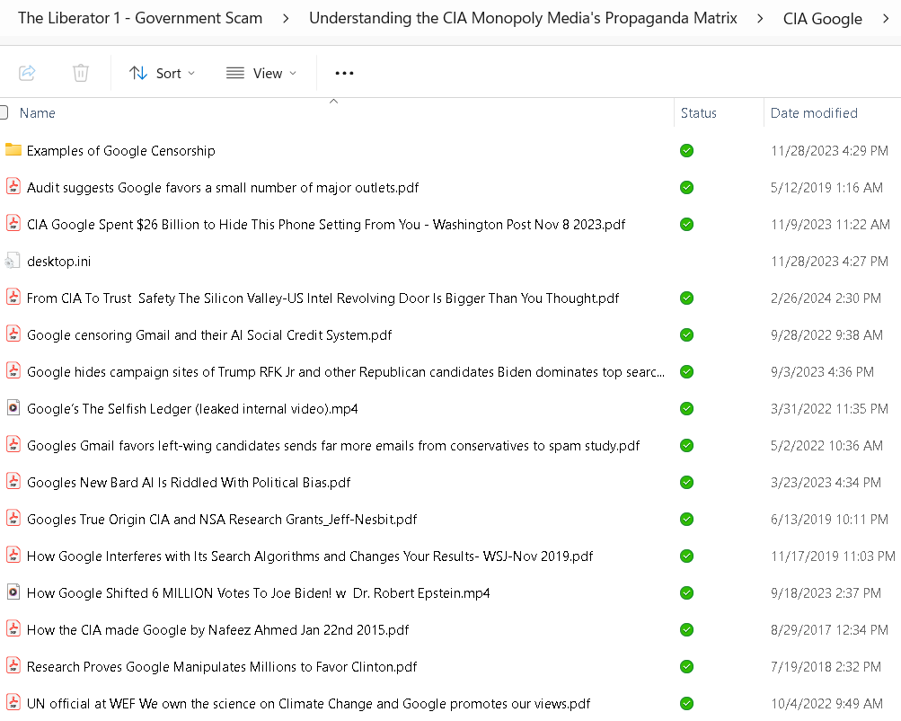Select How the CIA made Google PDF file
901x721 pixels.
(x=217, y=630)
